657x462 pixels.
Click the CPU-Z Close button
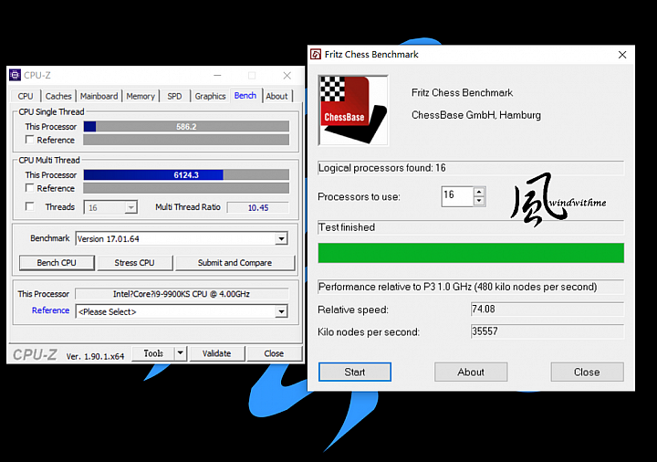274,353
